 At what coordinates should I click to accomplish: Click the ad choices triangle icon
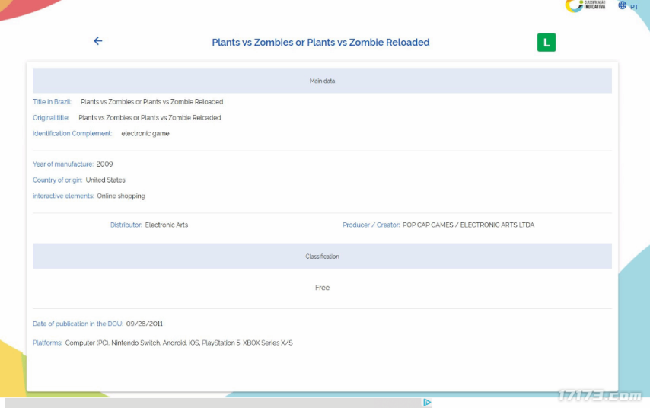point(428,403)
